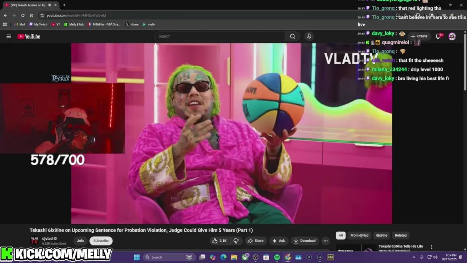Screen dimensions: 467x263
Task: Dislike the video with thumbs down
Action: 236,241
